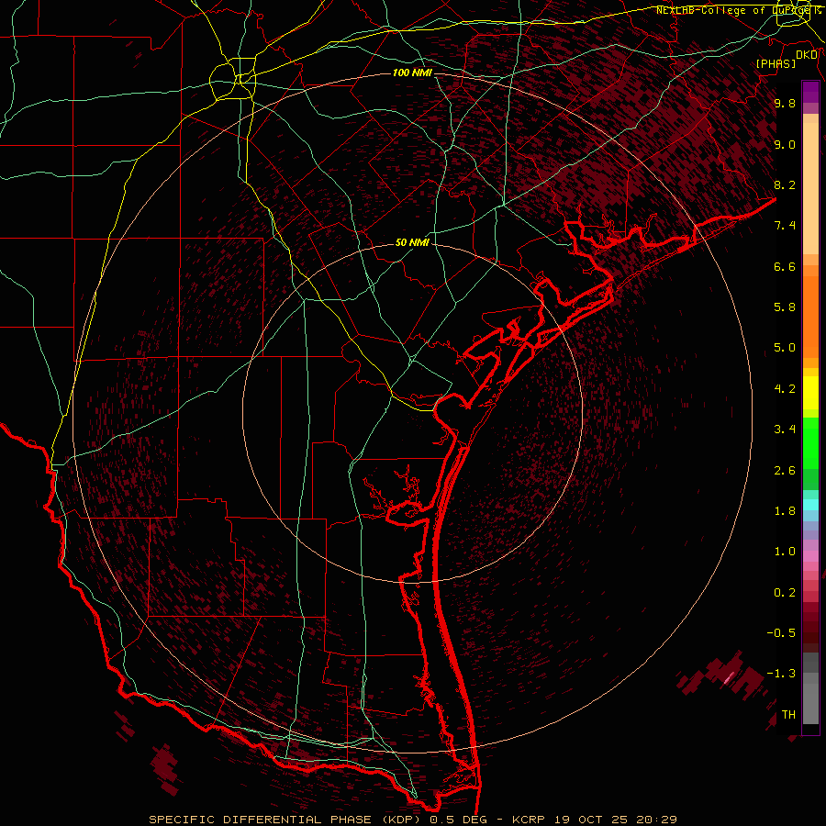Select the 6.6 legend value

coord(785,266)
